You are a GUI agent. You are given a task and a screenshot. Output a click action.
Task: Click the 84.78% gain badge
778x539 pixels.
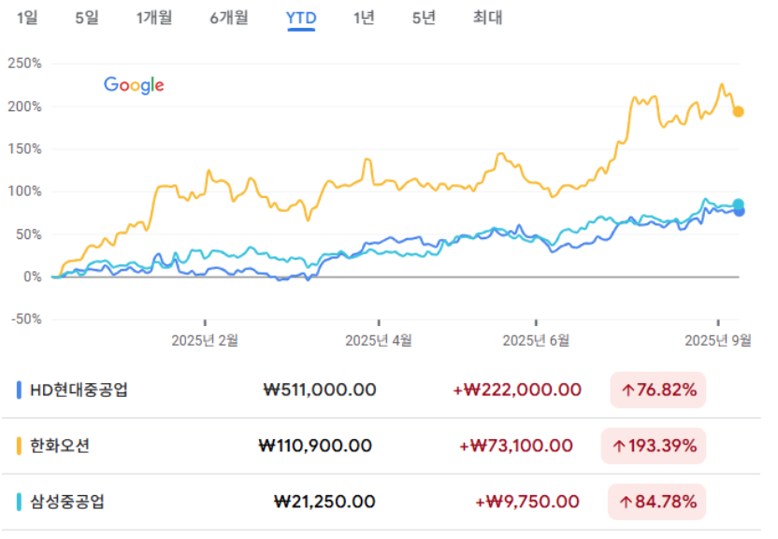pos(657,502)
